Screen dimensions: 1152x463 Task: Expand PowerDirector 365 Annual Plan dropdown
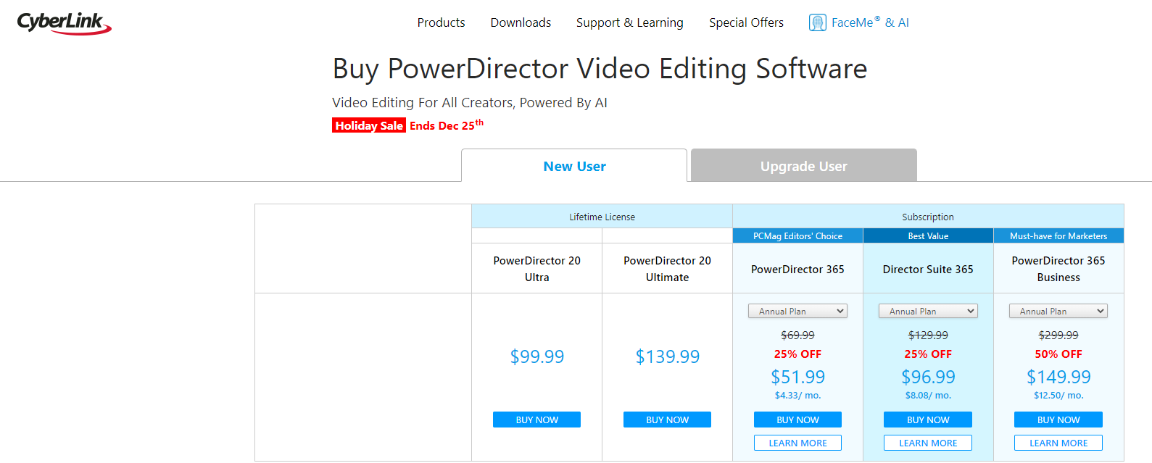(x=797, y=311)
